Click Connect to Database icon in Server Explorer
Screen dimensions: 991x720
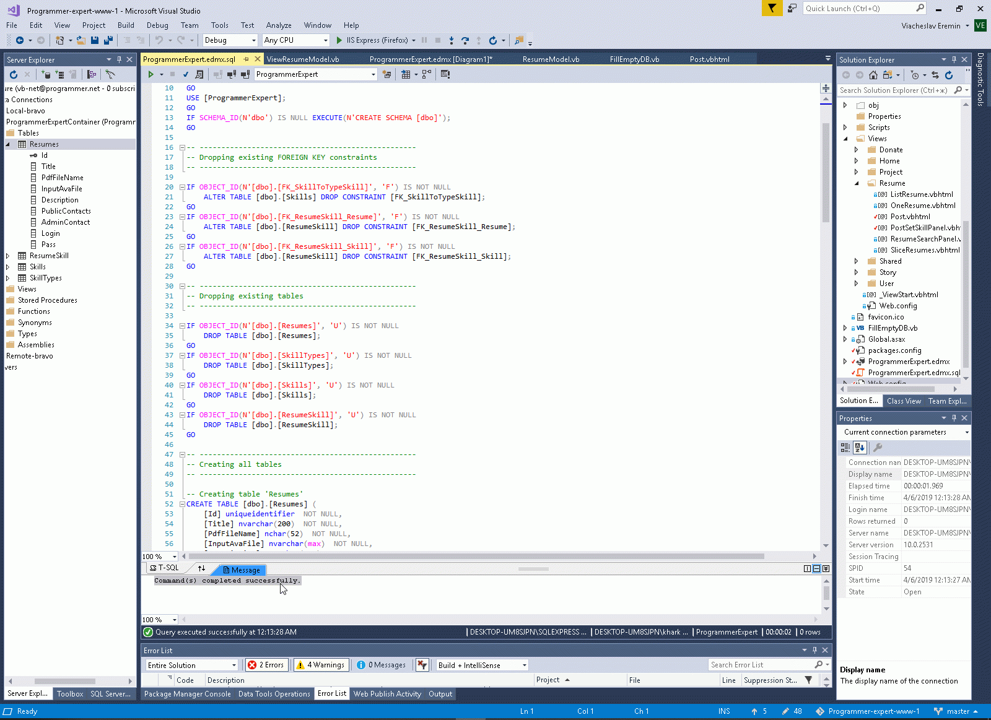[x=46, y=74]
